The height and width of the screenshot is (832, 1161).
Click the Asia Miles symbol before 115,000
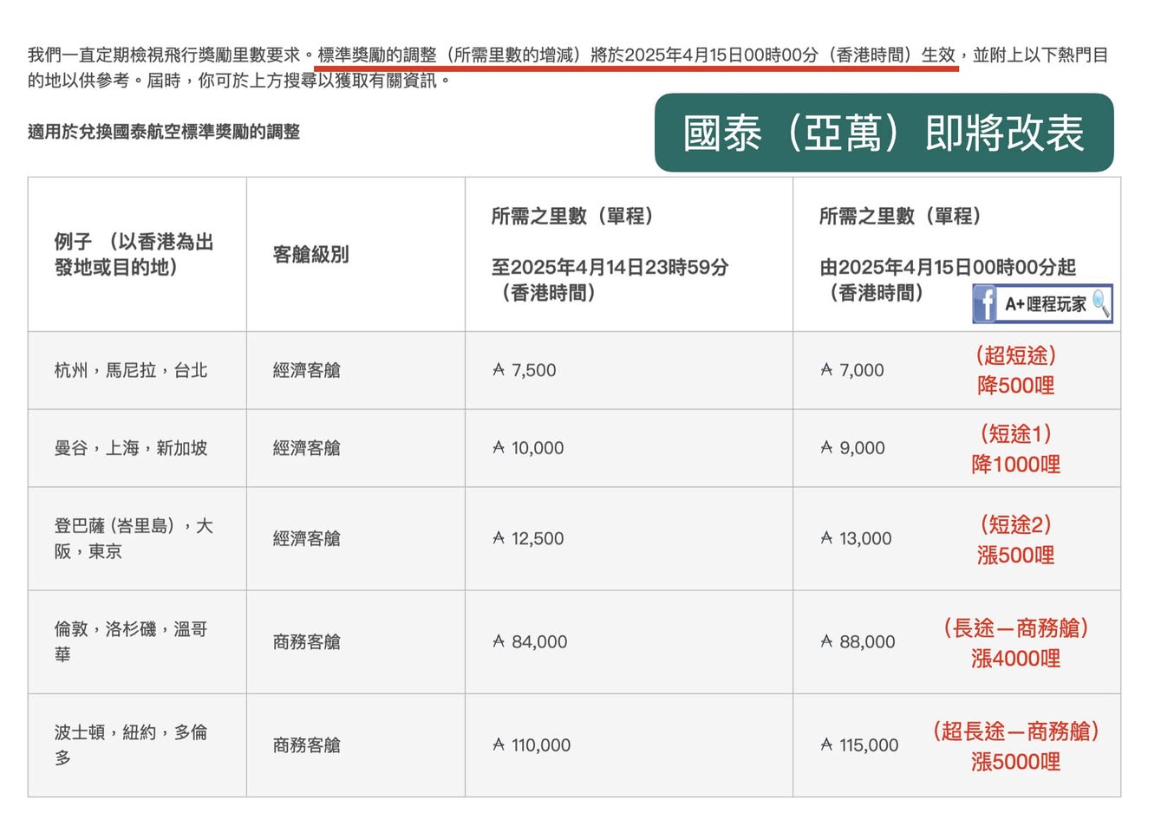[826, 744]
